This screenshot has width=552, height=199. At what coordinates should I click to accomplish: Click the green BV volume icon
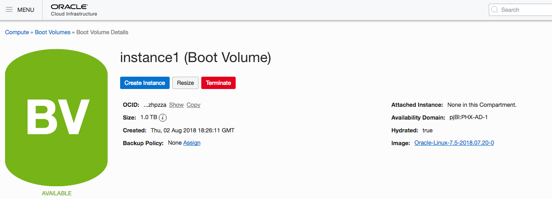click(56, 117)
